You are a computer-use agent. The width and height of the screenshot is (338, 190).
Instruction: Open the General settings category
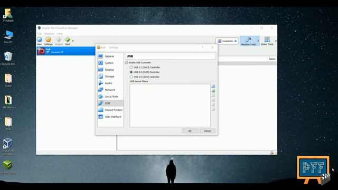tap(110, 56)
